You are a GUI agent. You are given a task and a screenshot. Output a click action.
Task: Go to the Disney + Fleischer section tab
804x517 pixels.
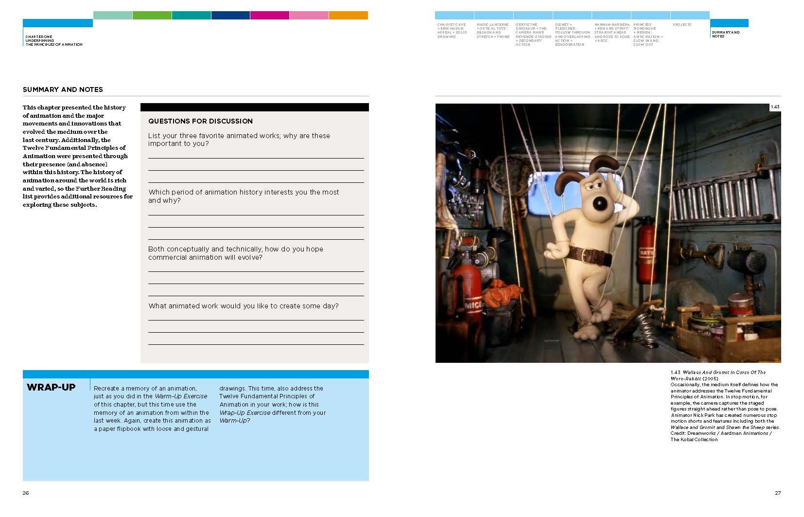point(573,34)
